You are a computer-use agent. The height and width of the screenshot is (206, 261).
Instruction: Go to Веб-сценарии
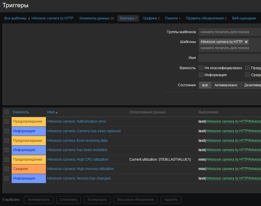(x=244, y=18)
